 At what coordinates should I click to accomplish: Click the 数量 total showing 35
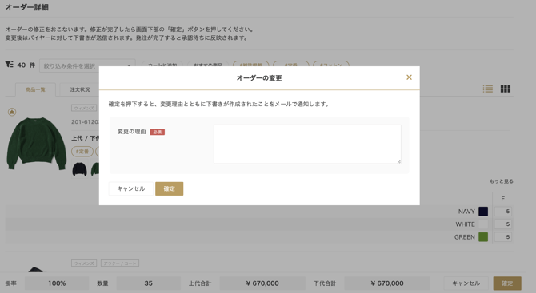[x=148, y=283]
